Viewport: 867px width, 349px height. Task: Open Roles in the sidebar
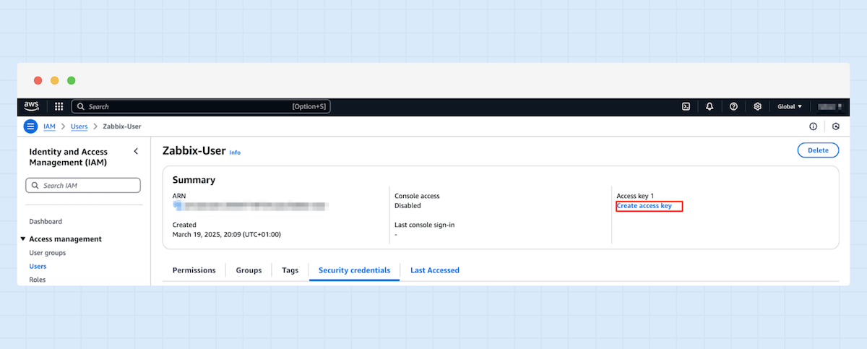click(37, 280)
